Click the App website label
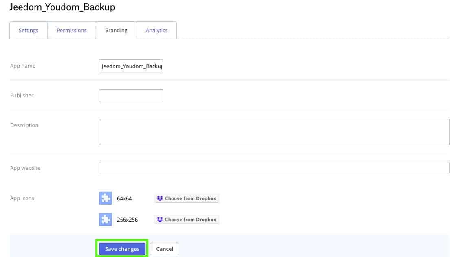 (x=25, y=168)
